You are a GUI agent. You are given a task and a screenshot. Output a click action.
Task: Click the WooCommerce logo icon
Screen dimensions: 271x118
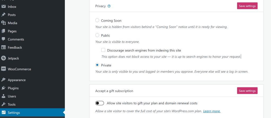(x=4, y=69)
